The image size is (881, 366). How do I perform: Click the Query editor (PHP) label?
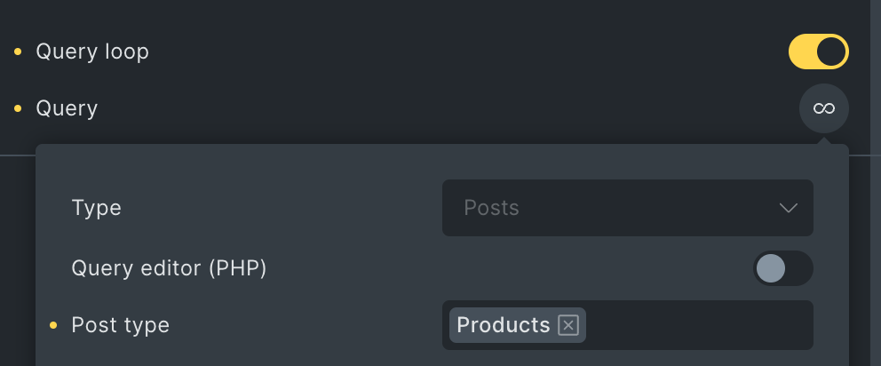(x=169, y=268)
